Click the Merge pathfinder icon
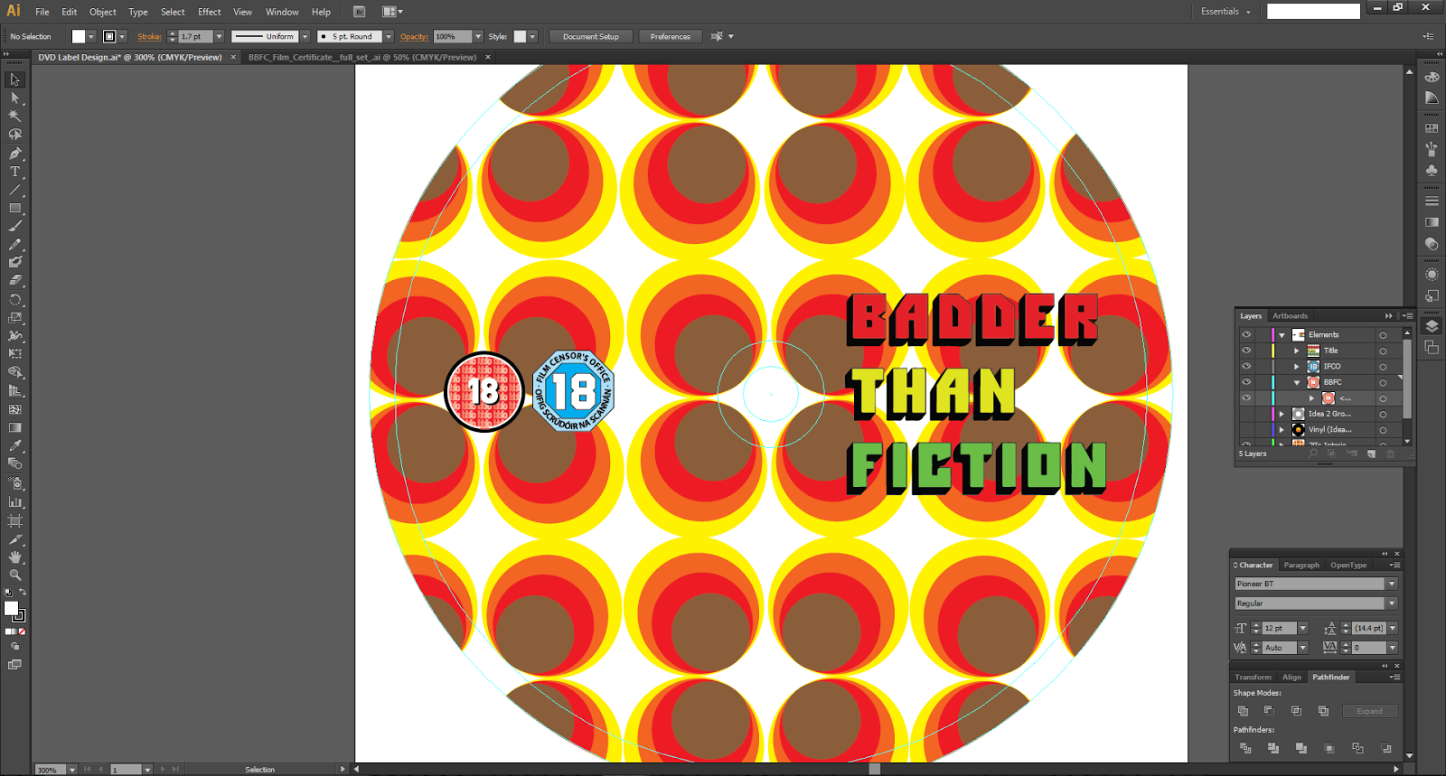 click(x=1301, y=748)
